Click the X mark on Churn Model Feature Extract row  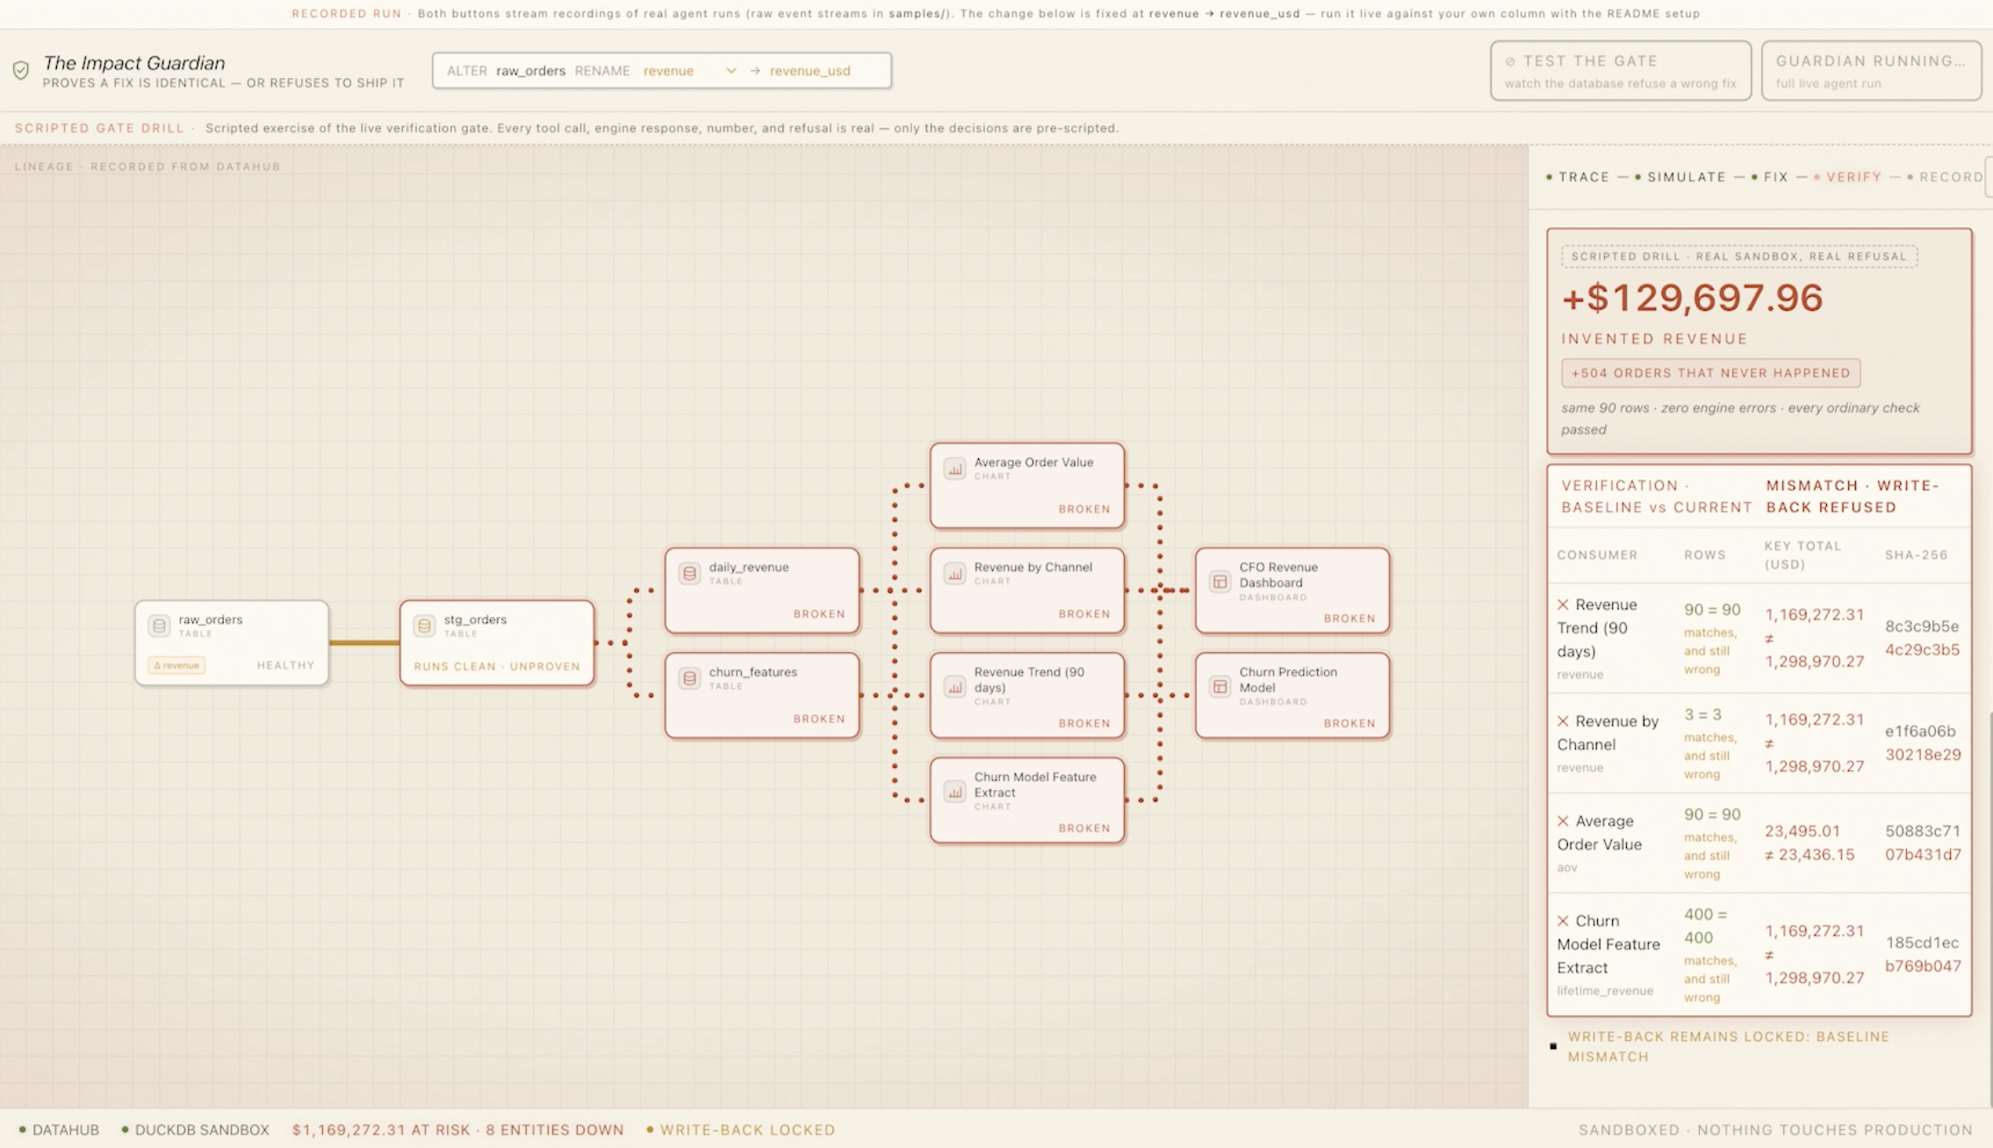point(1563,921)
